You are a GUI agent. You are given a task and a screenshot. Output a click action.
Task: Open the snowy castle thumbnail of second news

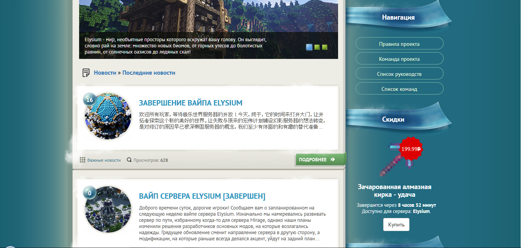coord(108,209)
